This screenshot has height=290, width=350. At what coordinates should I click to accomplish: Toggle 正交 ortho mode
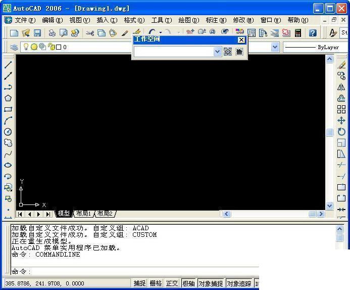click(x=172, y=283)
